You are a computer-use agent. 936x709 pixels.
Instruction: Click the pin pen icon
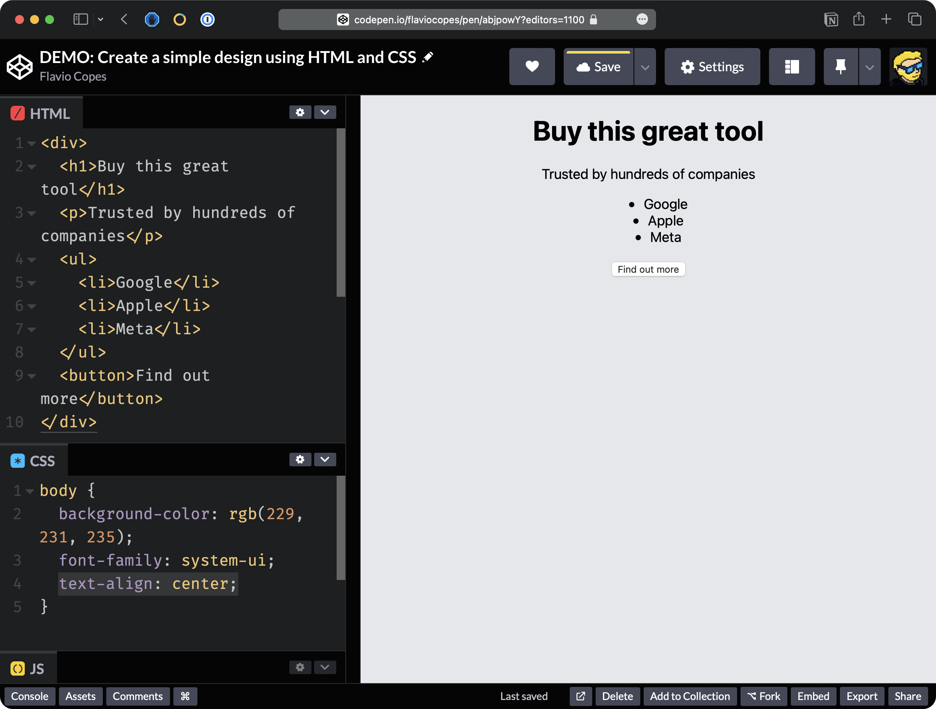coord(840,67)
